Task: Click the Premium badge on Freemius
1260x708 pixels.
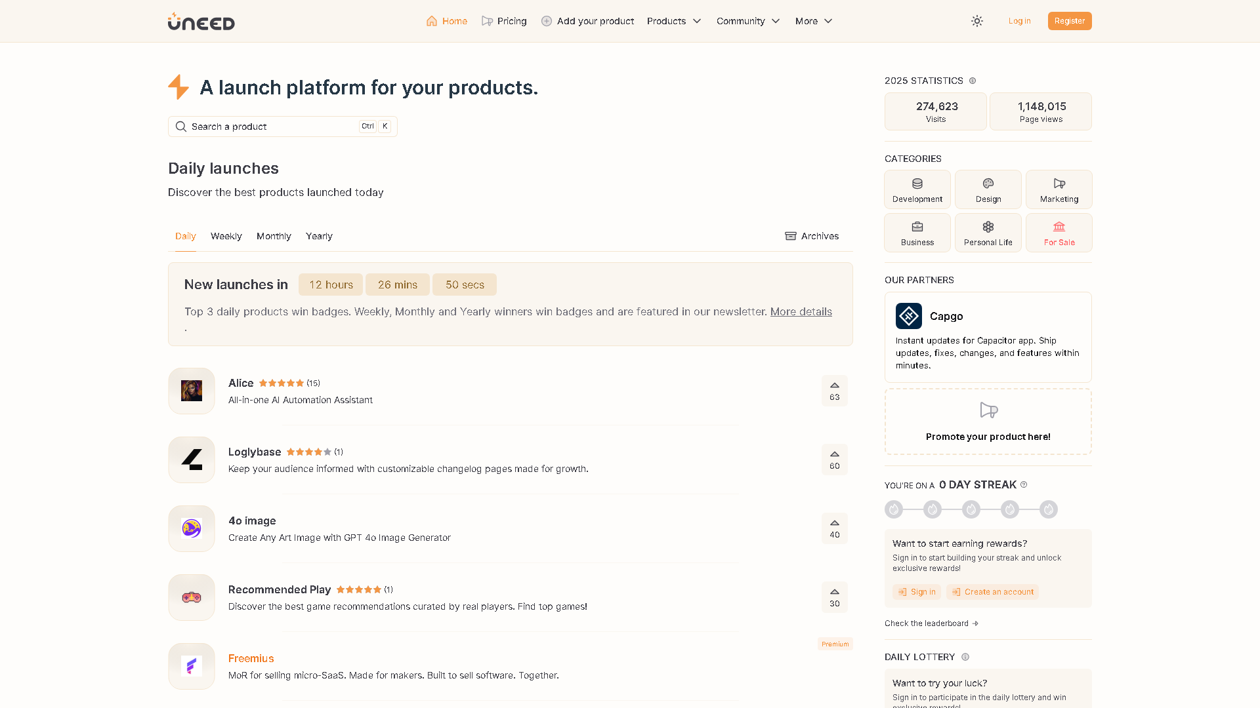Action: 835,644
